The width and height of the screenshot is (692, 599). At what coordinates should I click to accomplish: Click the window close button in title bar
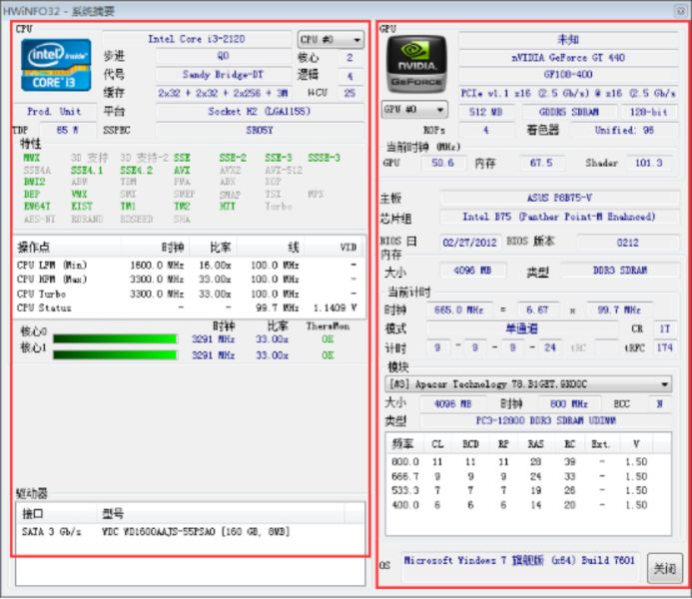(x=679, y=11)
